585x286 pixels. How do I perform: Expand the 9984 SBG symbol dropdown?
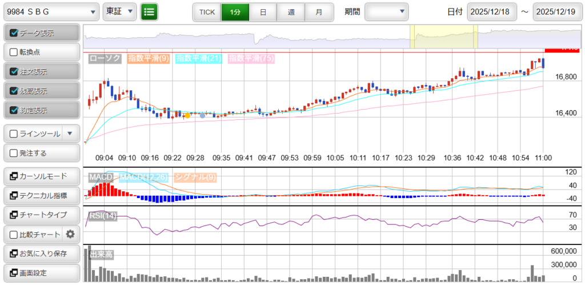click(51, 11)
